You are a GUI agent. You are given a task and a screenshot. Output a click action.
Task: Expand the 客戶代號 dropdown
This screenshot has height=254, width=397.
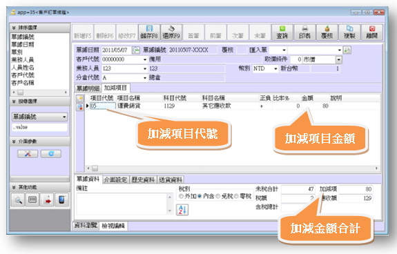145,60
